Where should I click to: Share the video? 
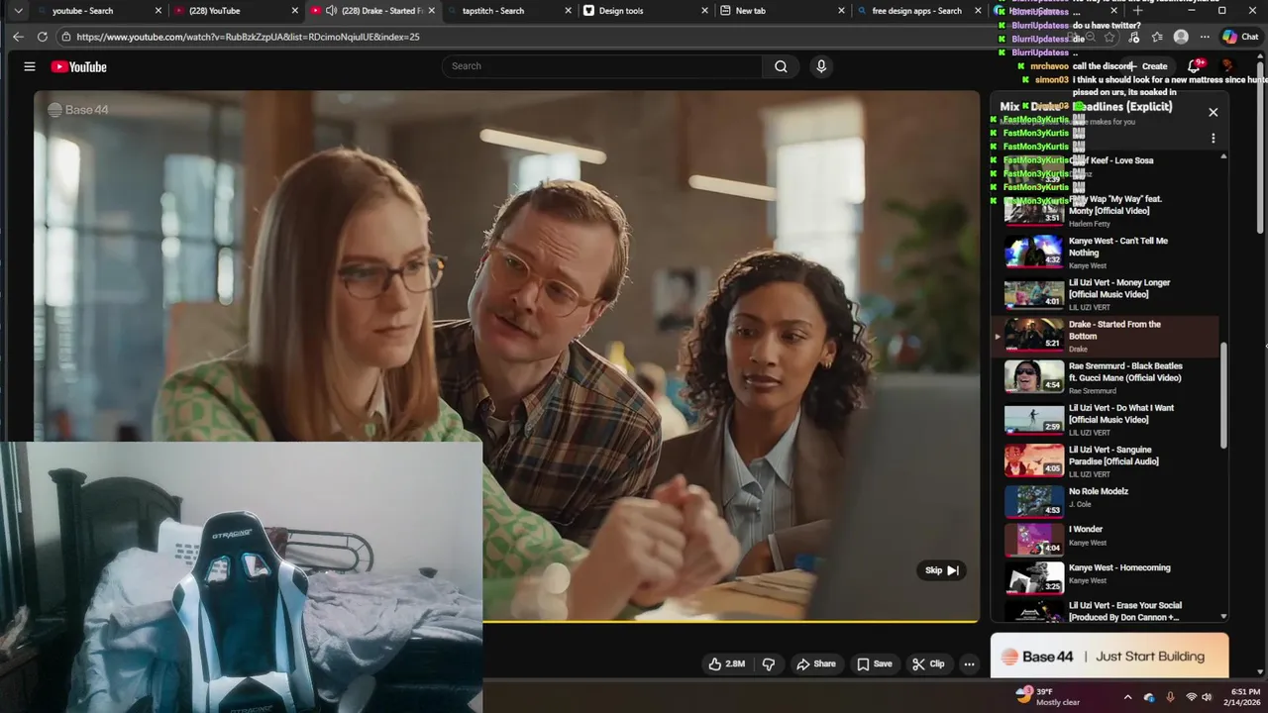pos(816,663)
